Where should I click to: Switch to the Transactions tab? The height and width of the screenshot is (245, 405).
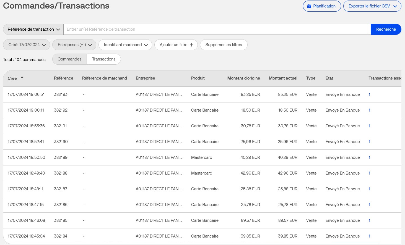tap(104, 59)
